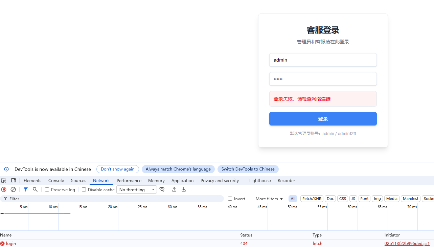Click the blue 登录 button

coord(323,119)
